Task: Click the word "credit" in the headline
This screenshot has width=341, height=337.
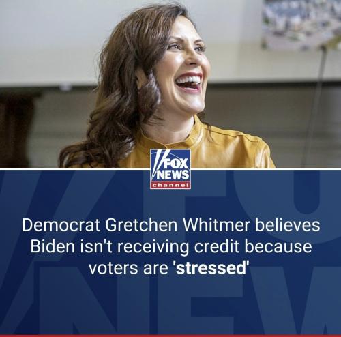Action: coord(217,246)
